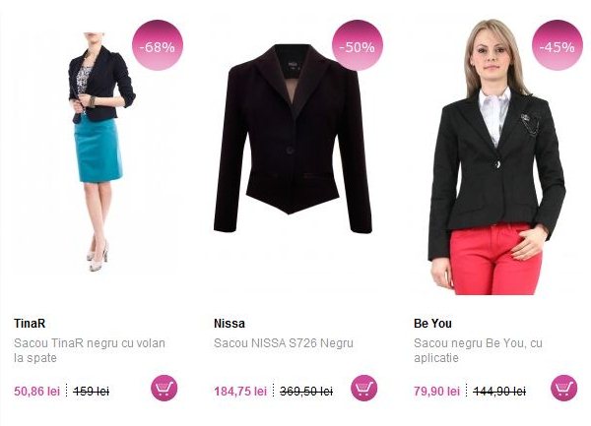Open 'Sacou NISSA S726 Negru' product title
The height and width of the screenshot is (426, 591).
point(284,343)
